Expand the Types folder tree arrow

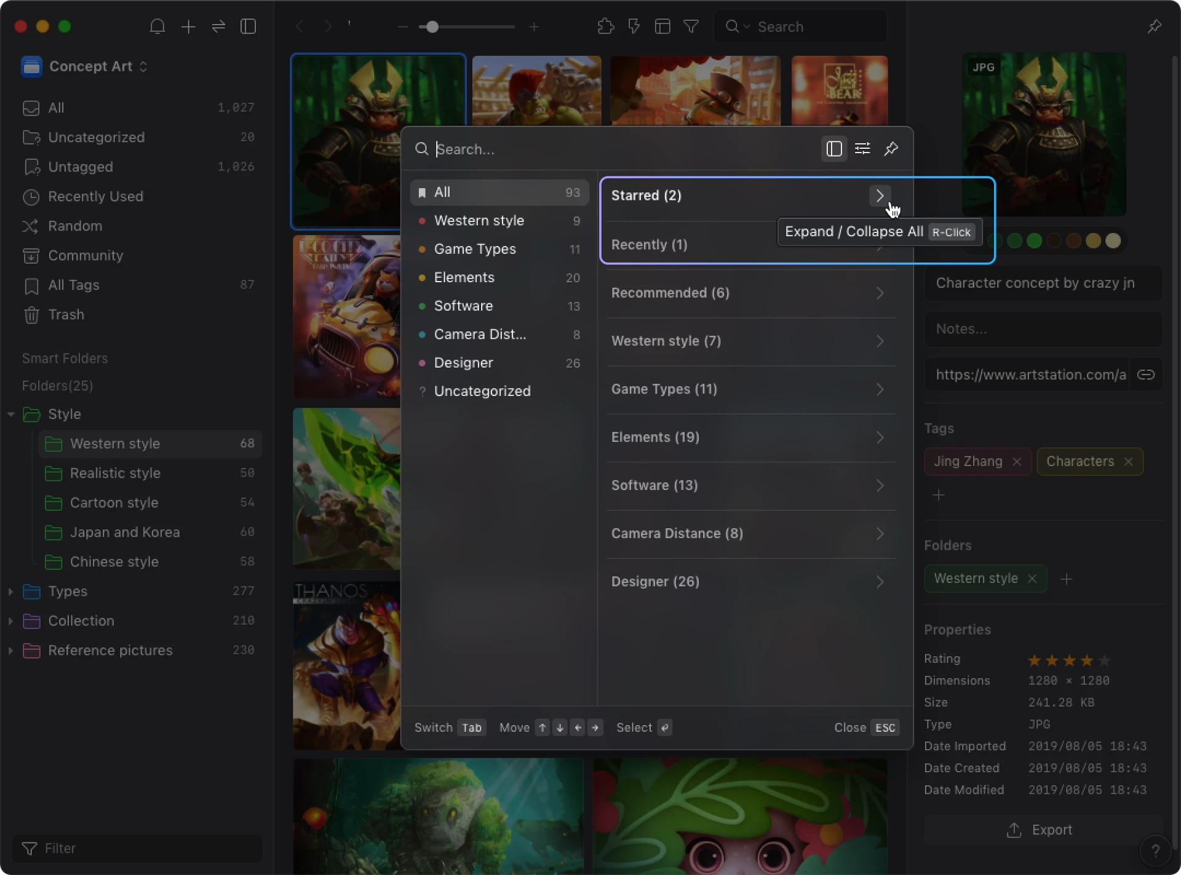click(10, 591)
